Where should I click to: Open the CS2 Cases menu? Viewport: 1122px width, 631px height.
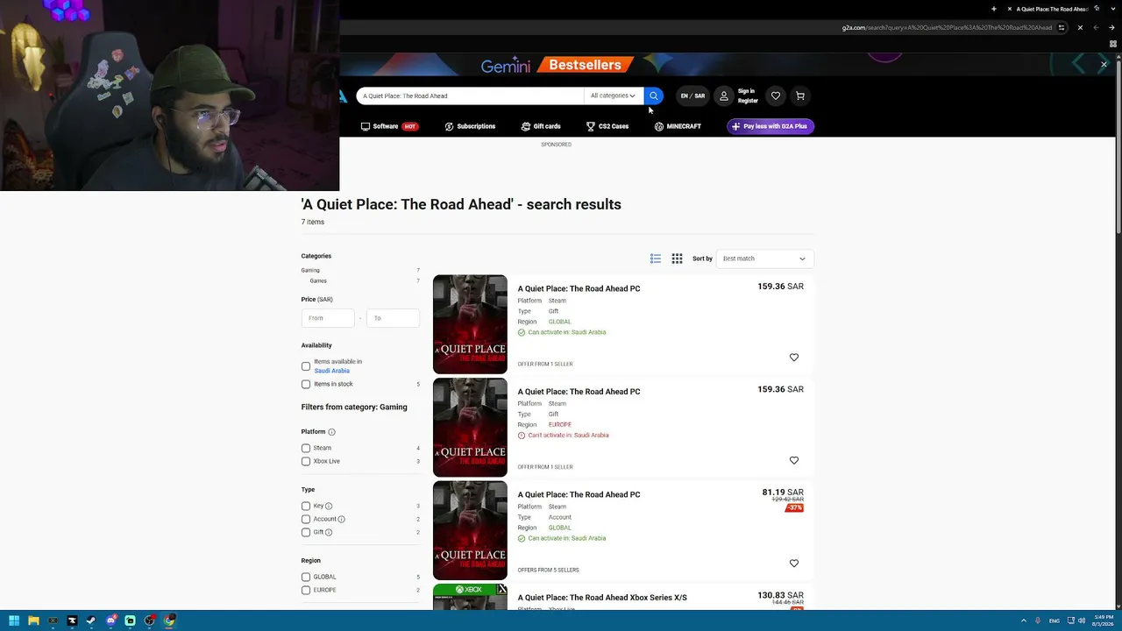click(x=607, y=126)
